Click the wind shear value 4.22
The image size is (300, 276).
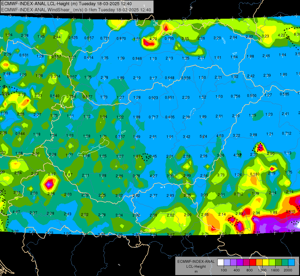[x=281, y=35]
